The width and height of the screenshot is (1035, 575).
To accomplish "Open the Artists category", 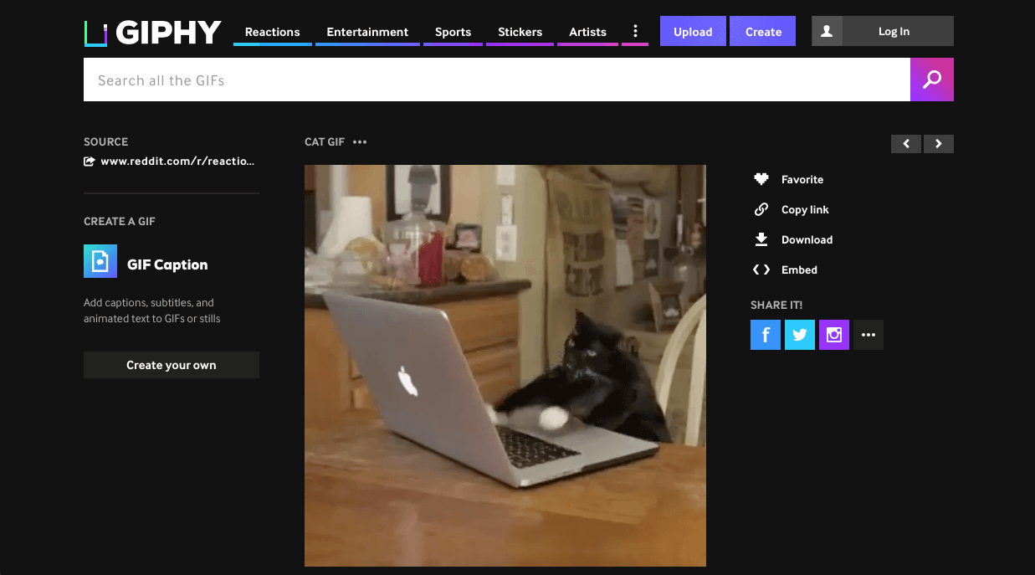I will click(587, 32).
